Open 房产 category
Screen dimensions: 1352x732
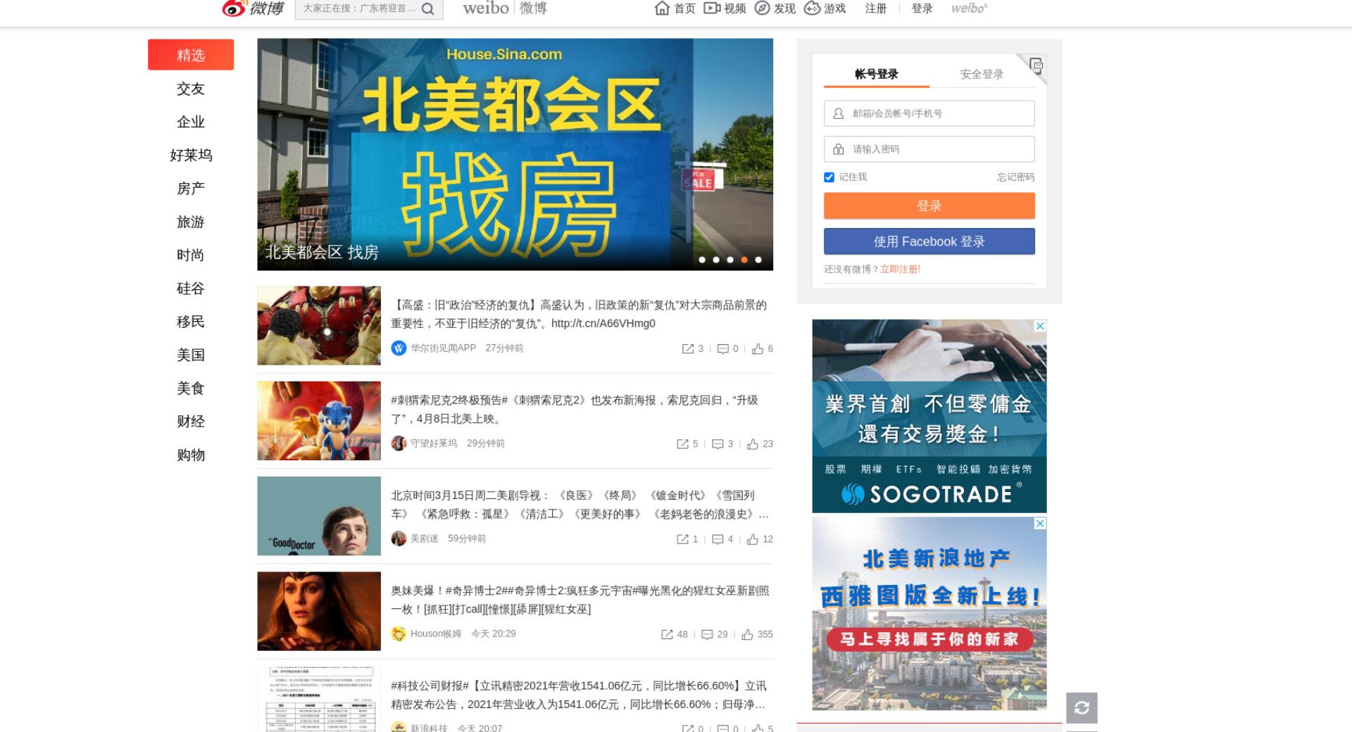(191, 188)
